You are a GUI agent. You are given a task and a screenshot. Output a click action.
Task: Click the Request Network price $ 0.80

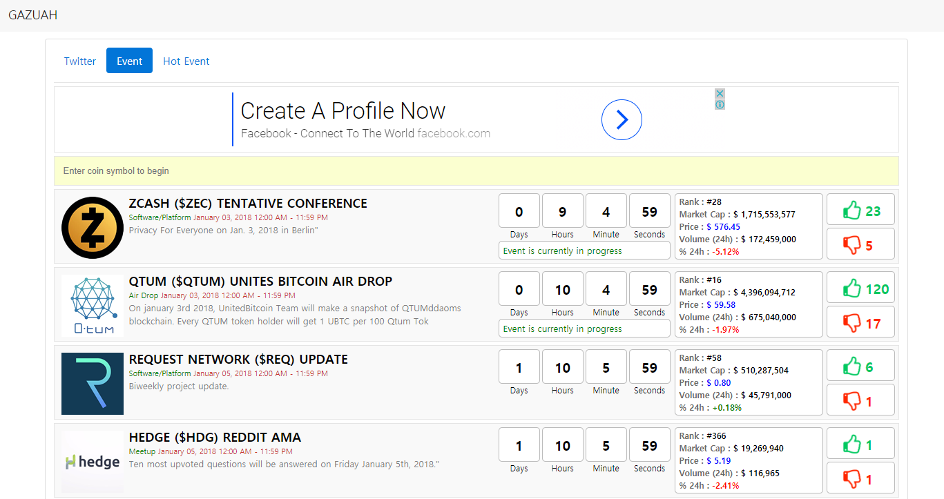pos(718,383)
